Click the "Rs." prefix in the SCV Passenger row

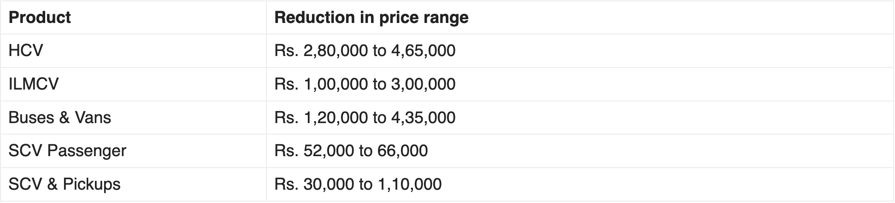click(286, 151)
